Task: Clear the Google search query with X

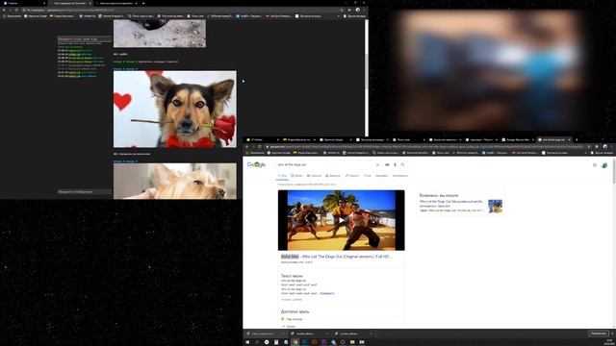Action: click(377, 164)
